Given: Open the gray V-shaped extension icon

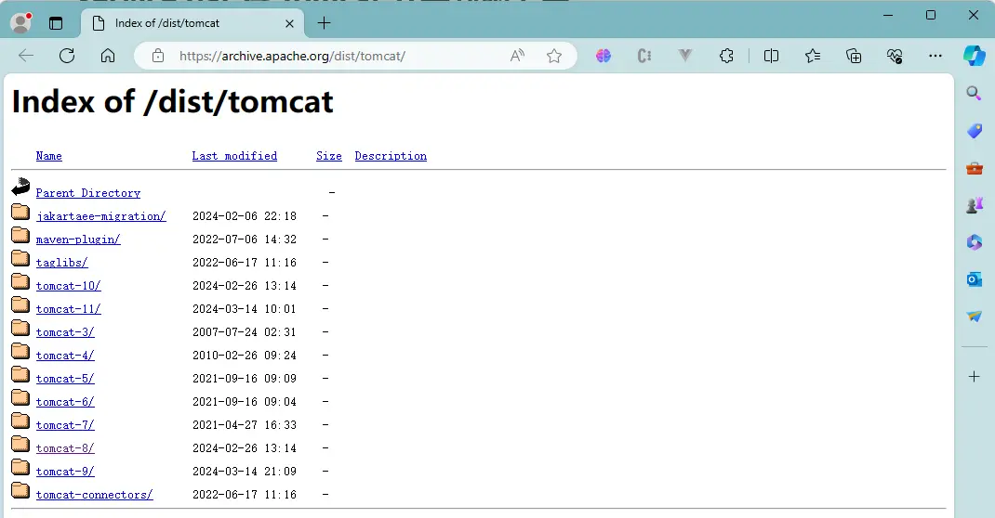Looking at the screenshot, I should click(x=684, y=56).
